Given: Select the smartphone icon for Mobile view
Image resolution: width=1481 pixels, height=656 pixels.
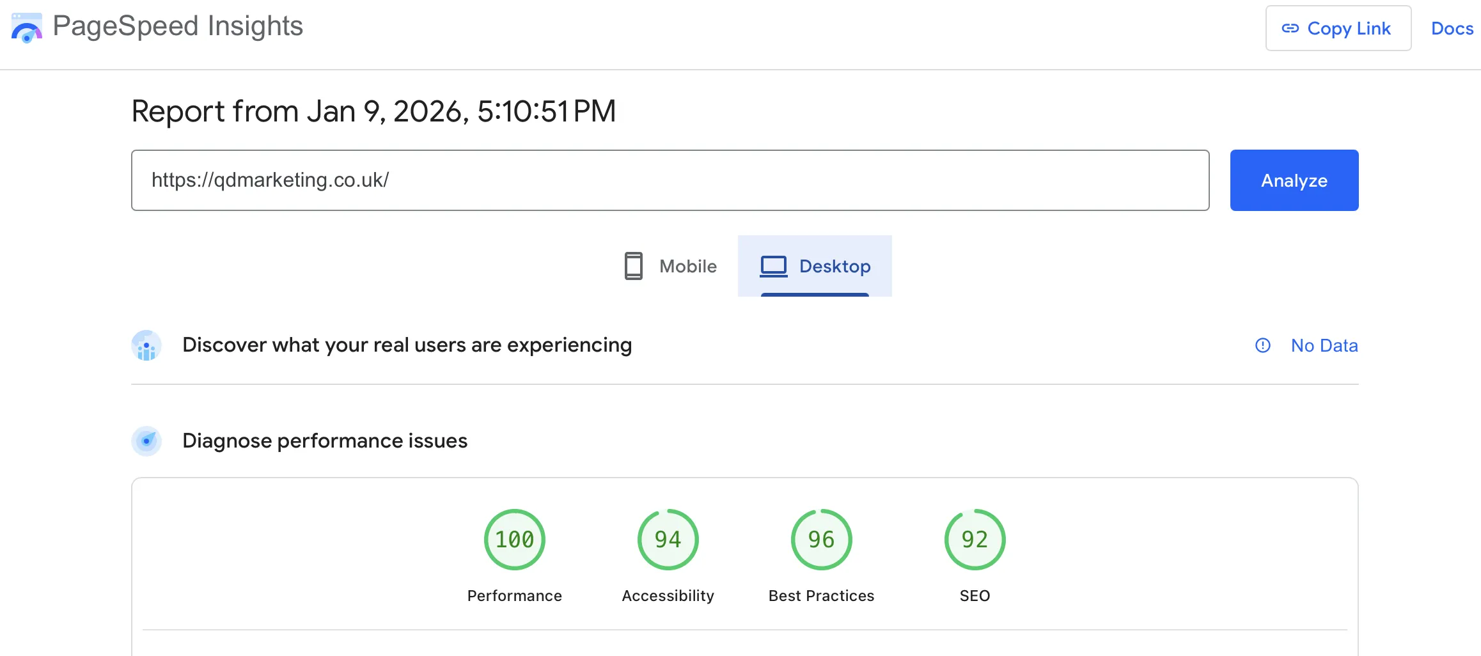Looking at the screenshot, I should coord(632,266).
